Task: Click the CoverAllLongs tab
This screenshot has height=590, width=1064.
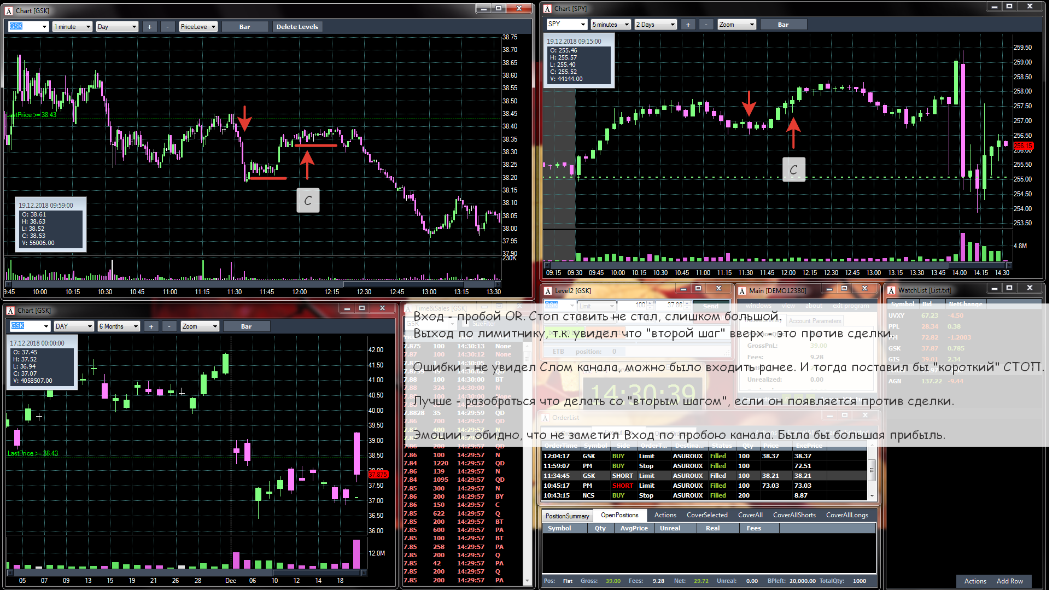Action: point(847,515)
